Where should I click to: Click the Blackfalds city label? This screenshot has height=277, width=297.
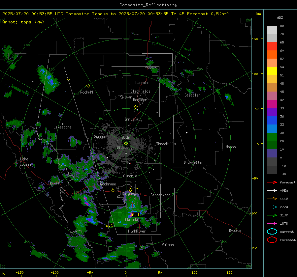(x=140, y=91)
